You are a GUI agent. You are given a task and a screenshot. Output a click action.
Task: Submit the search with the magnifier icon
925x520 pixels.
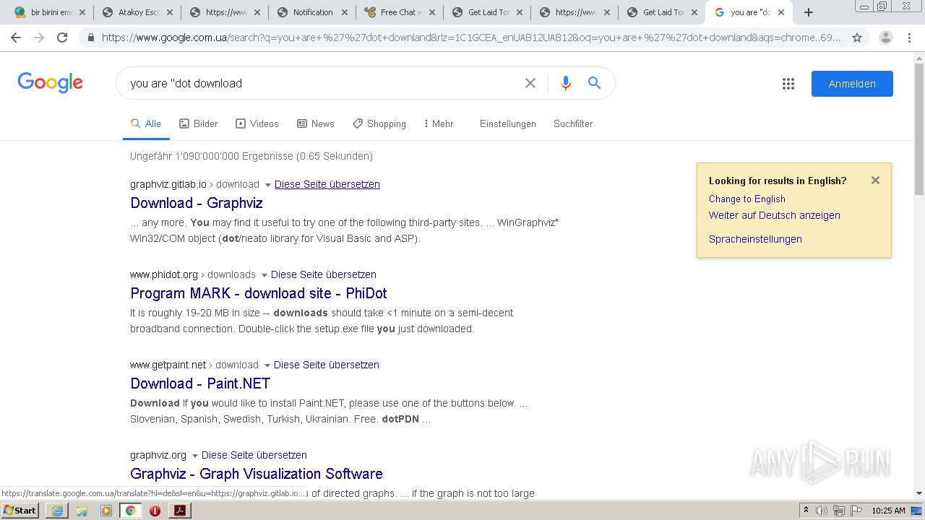pyautogui.click(x=594, y=83)
